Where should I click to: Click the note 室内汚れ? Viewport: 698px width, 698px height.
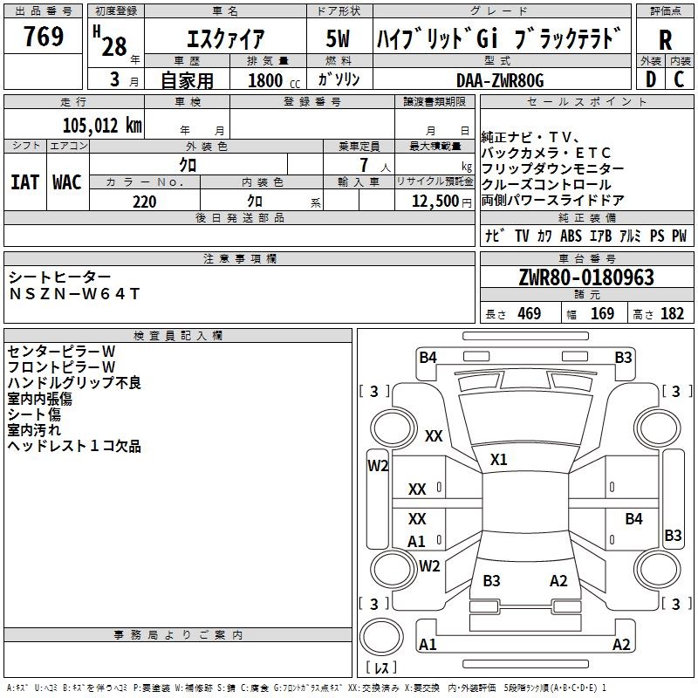(x=34, y=430)
